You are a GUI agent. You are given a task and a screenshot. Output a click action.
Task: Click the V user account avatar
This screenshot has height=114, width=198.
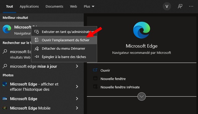click(167, 6)
